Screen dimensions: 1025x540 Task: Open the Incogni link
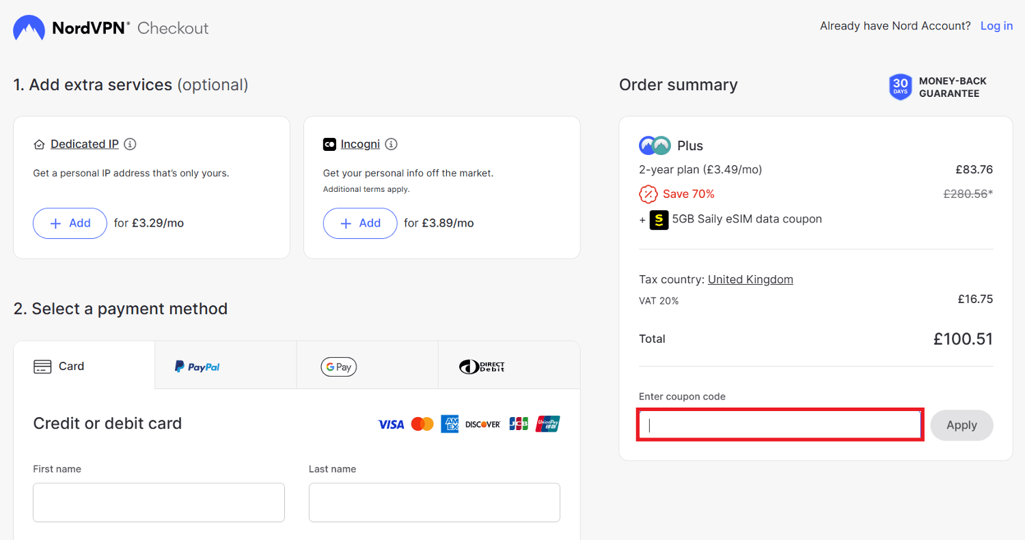coord(360,144)
